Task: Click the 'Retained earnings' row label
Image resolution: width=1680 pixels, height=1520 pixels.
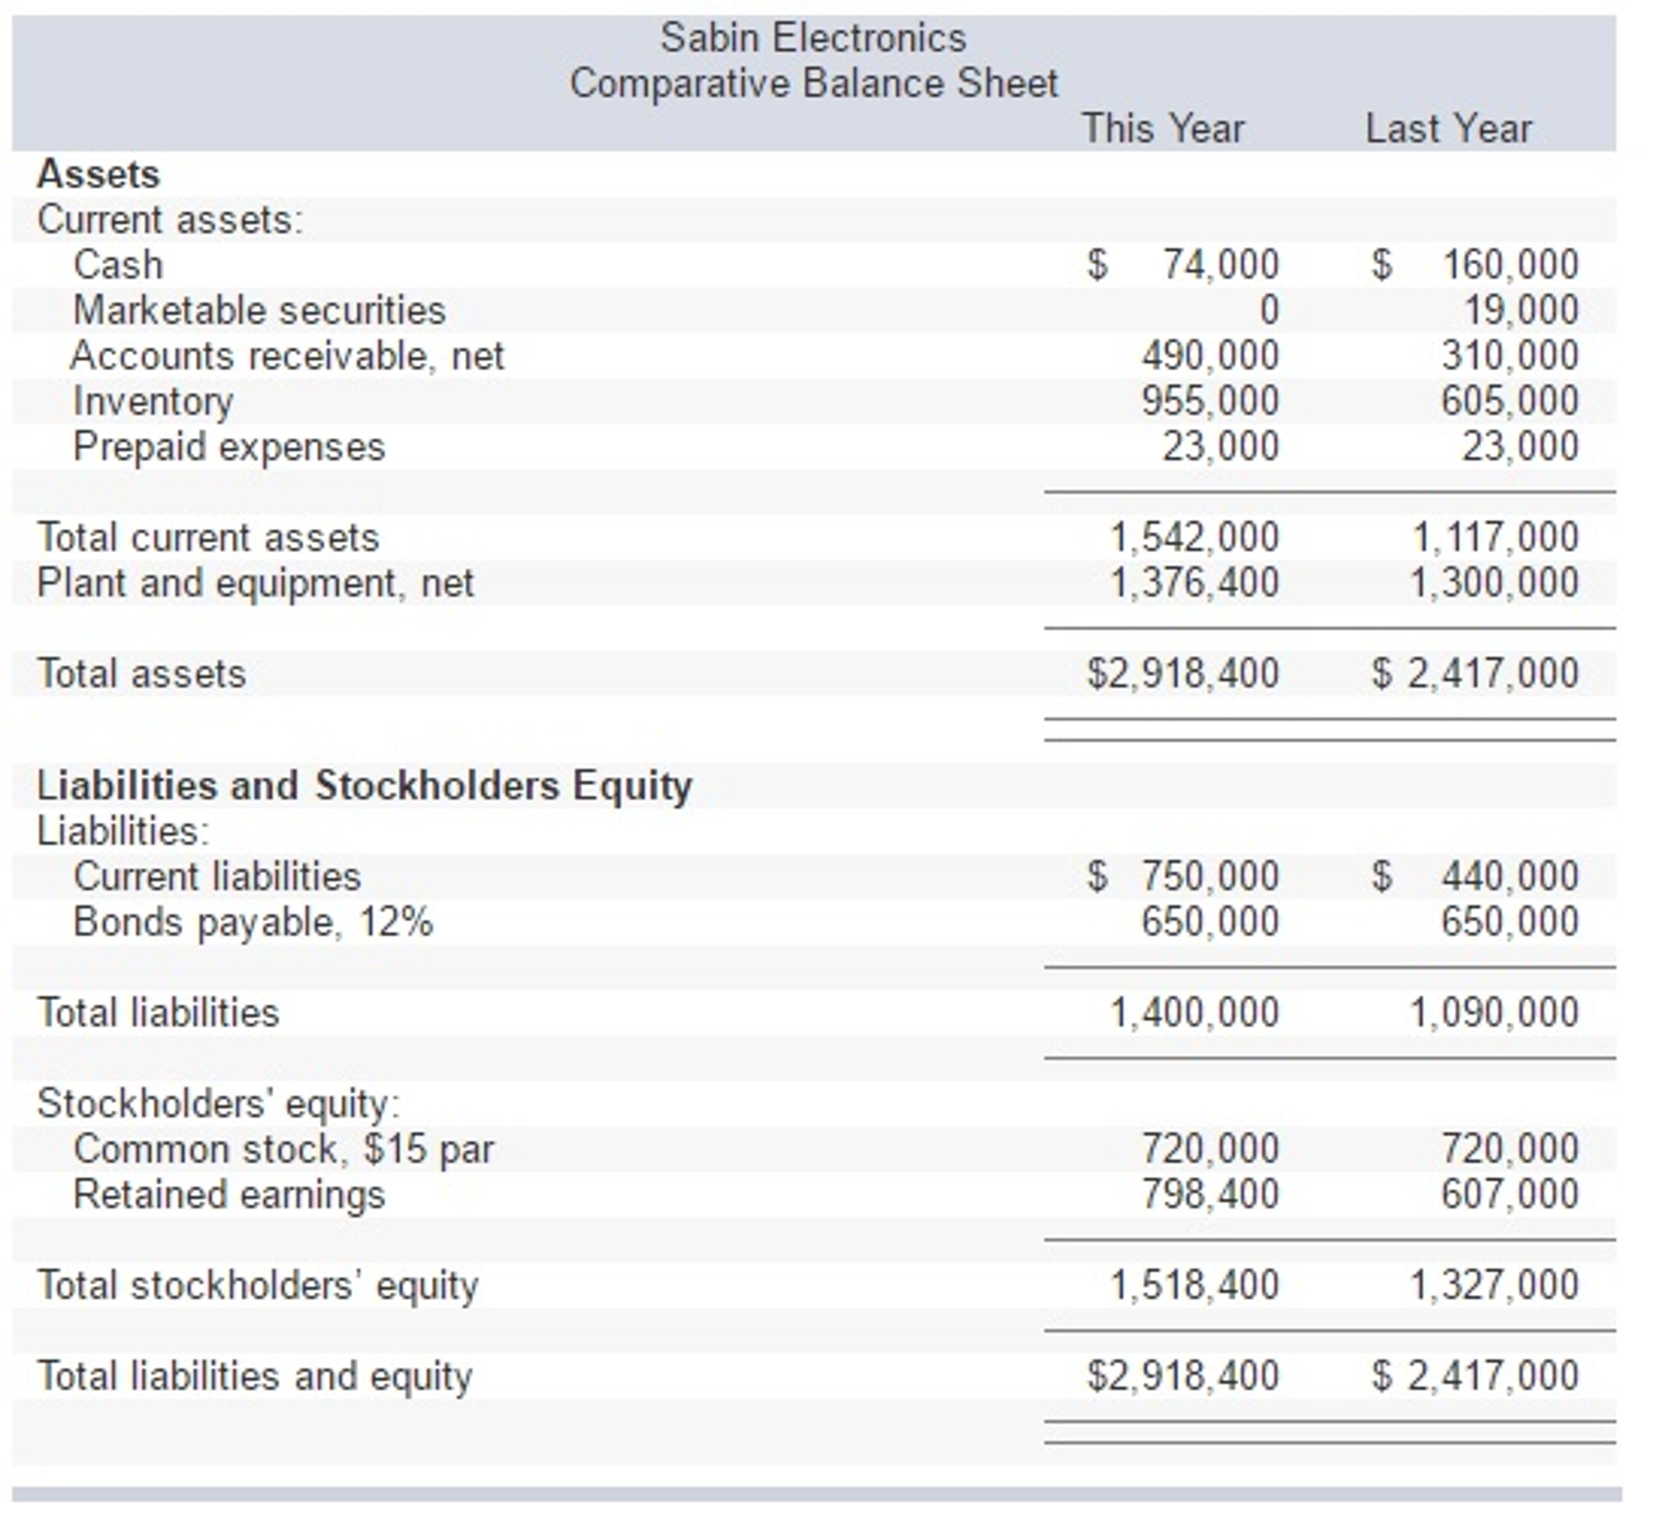Action: coord(229,1196)
